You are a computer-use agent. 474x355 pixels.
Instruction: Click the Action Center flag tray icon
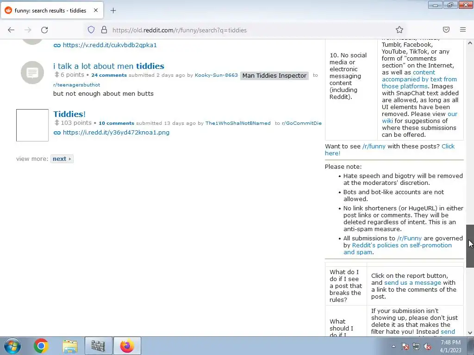[x=405, y=347]
